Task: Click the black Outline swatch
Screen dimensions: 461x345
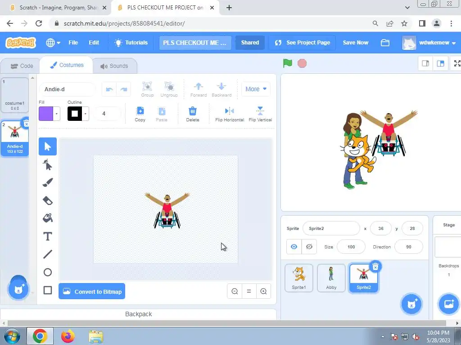Action: click(x=75, y=114)
